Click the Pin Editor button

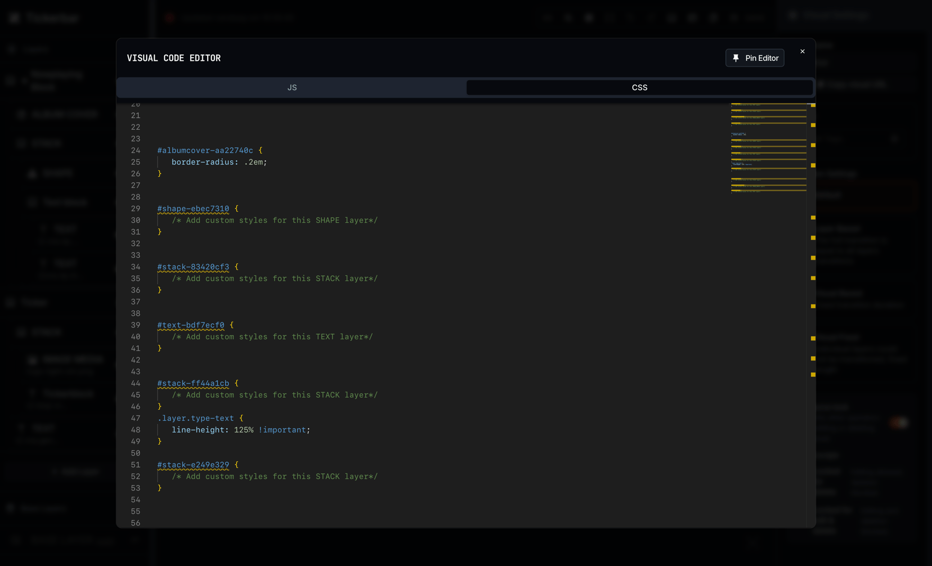(x=755, y=58)
